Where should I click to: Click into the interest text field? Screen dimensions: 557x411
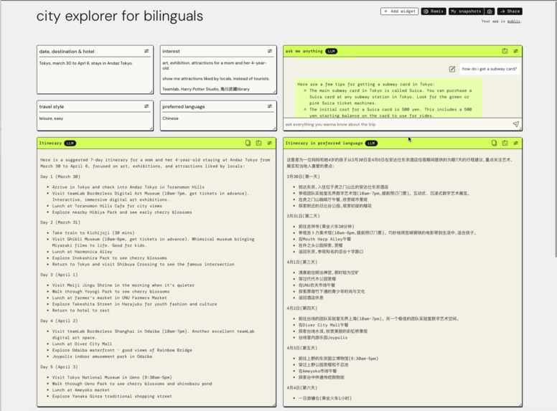tap(218, 75)
